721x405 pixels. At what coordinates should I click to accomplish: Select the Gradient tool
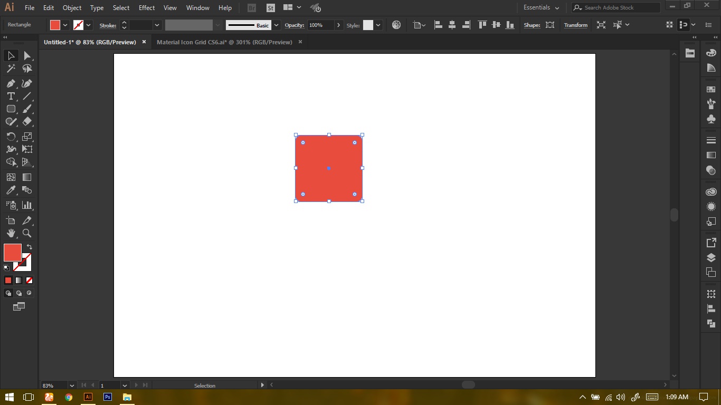(x=27, y=177)
